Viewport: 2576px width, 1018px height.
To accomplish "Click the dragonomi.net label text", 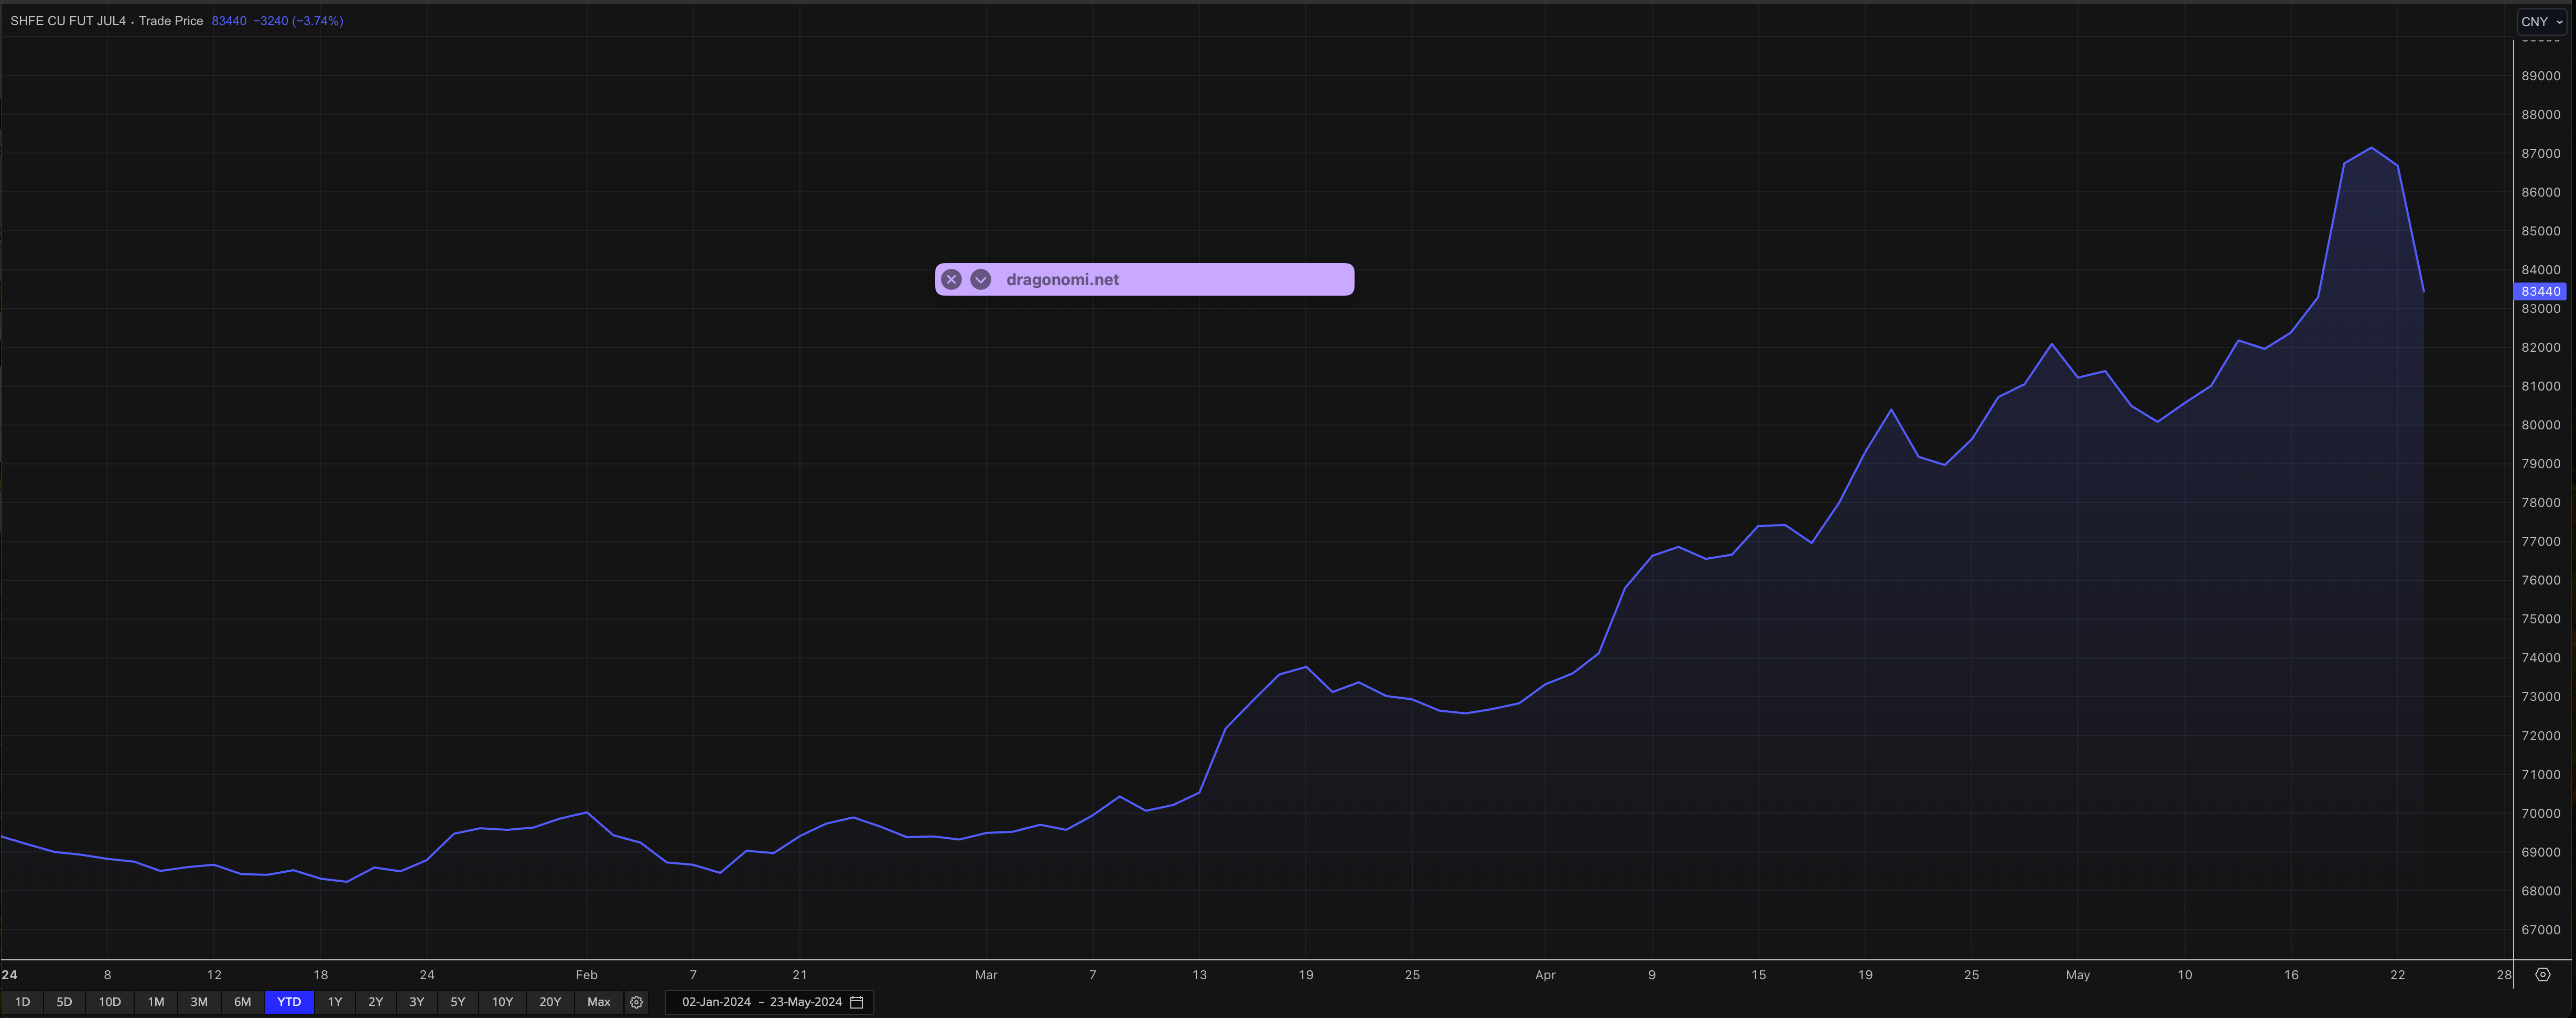I will [x=1062, y=280].
